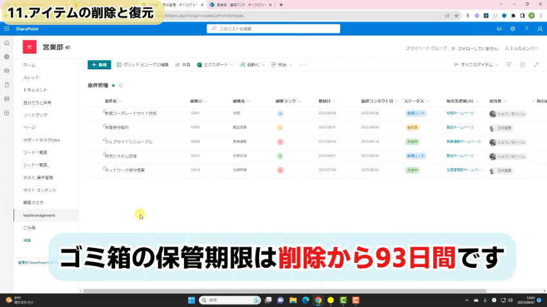Select ドキュメント in the left navigation
The image size is (547, 307).
[x=35, y=90]
